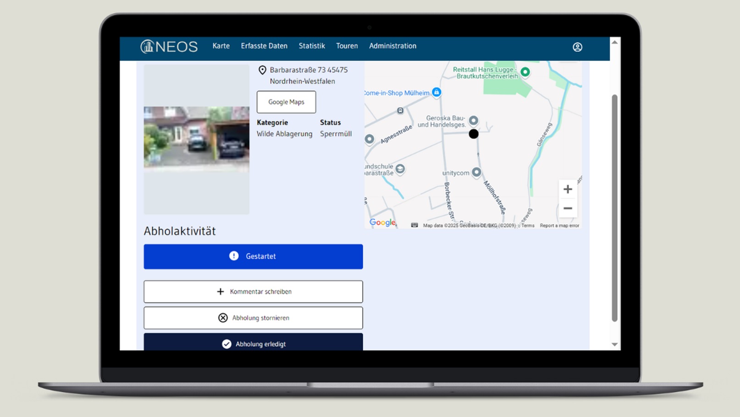
Task: Cancel pickup via Abholung stornieren
Action: (x=253, y=318)
